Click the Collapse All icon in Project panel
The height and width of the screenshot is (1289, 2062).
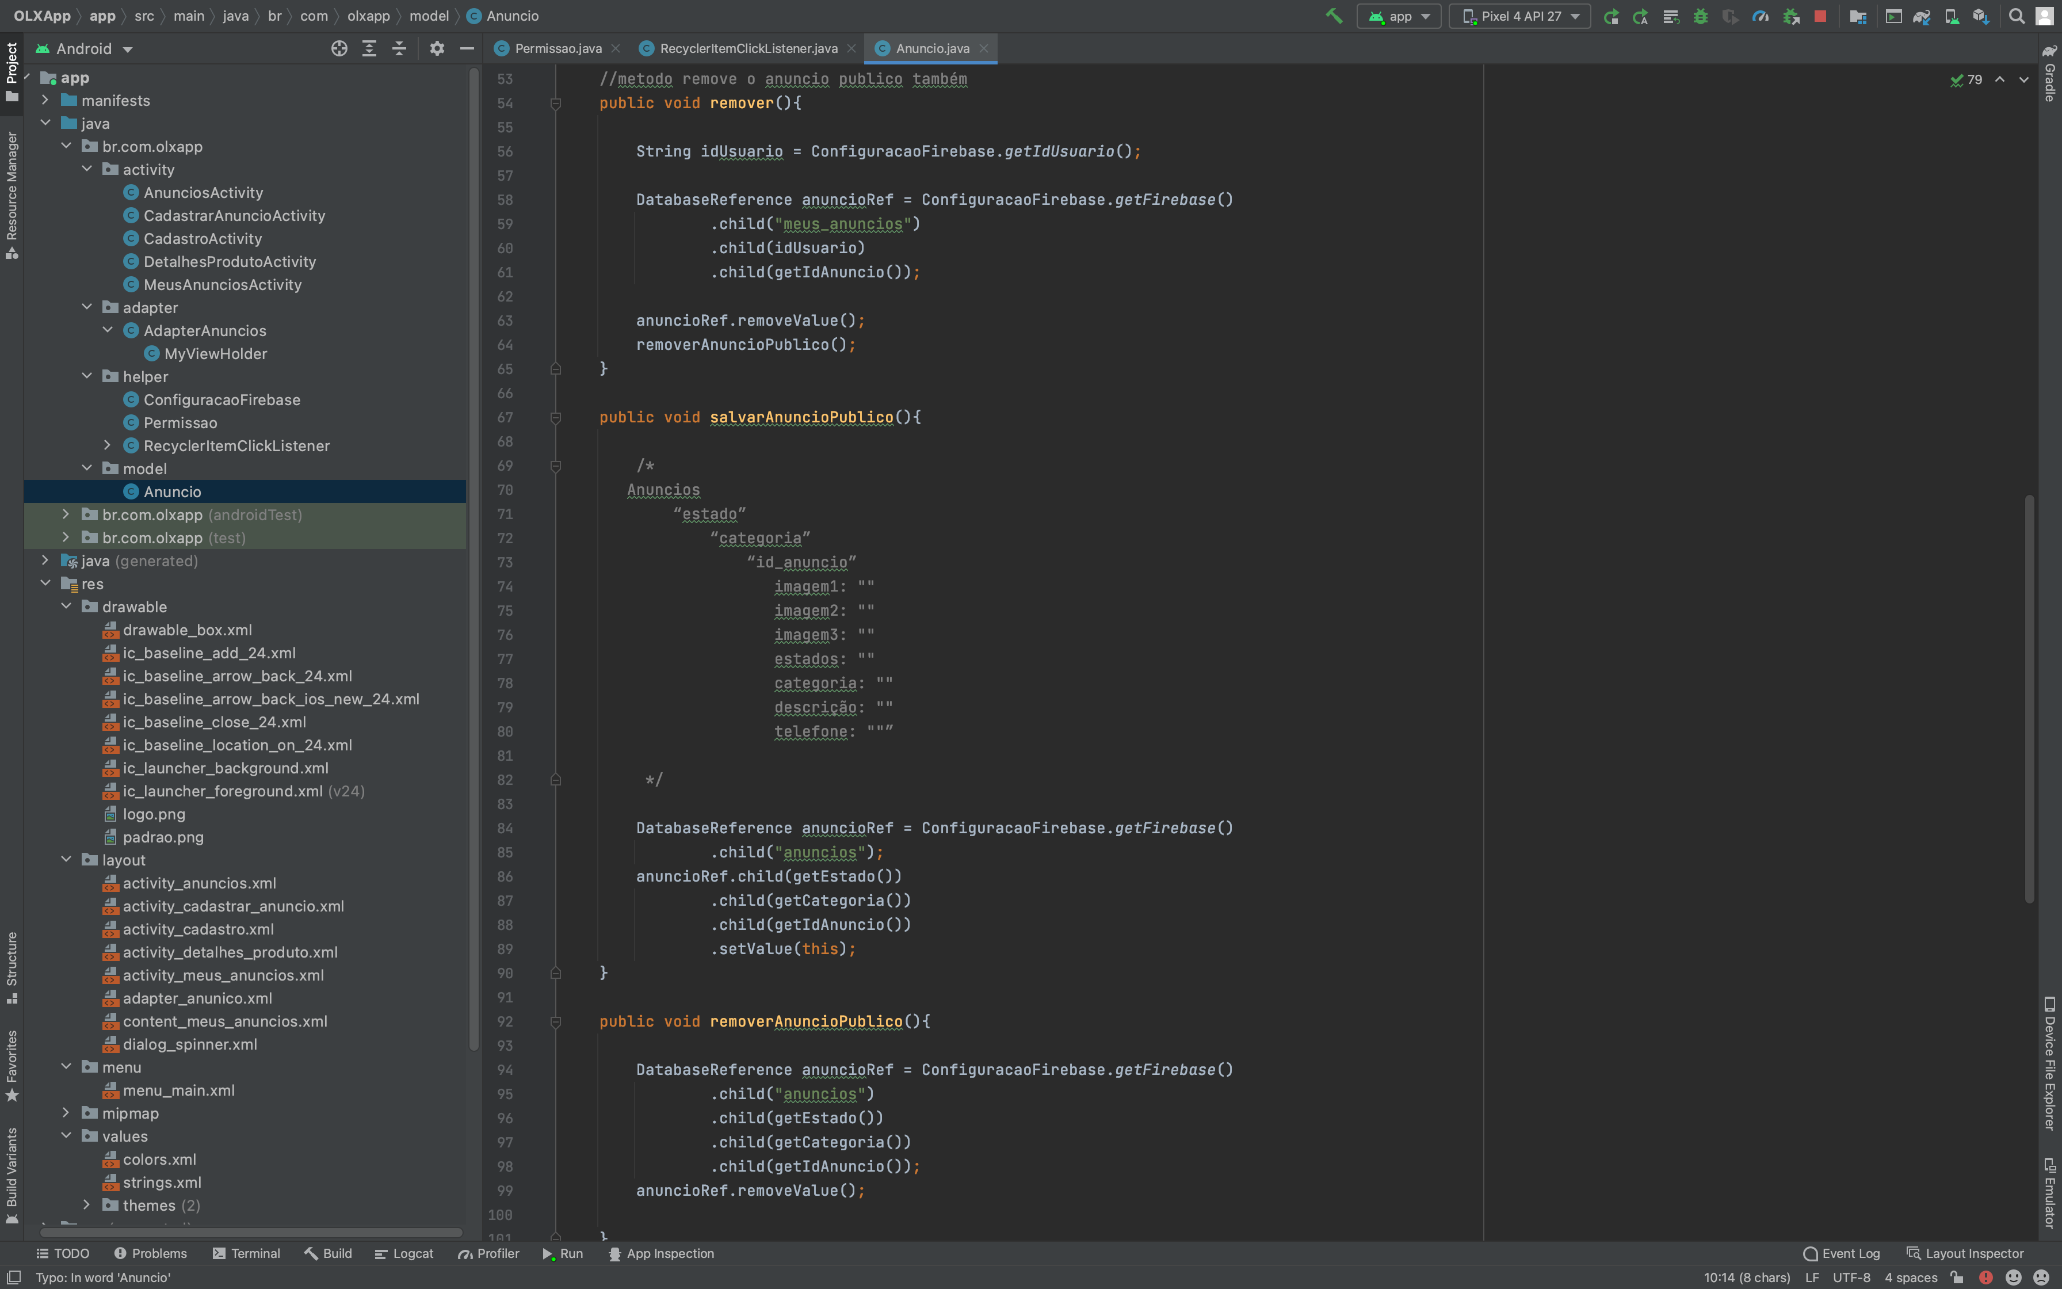point(399,48)
